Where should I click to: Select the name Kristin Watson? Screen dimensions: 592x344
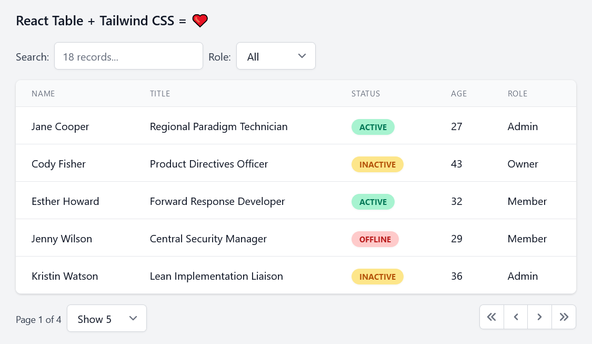click(65, 277)
